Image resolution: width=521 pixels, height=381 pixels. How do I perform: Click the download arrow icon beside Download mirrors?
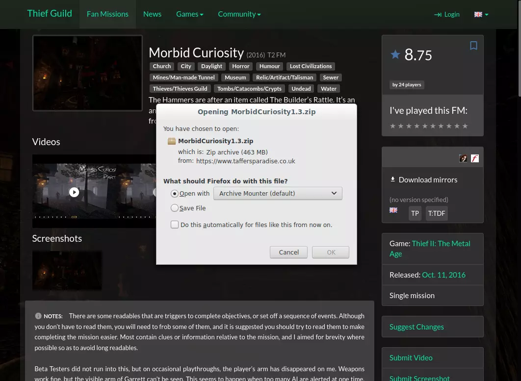pyautogui.click(x=392, y=179)
